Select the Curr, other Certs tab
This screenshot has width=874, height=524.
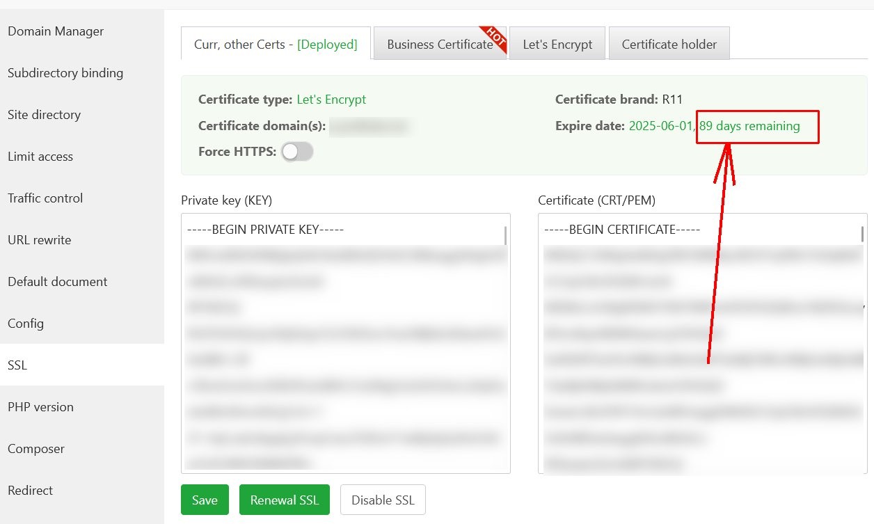point(276,45)
